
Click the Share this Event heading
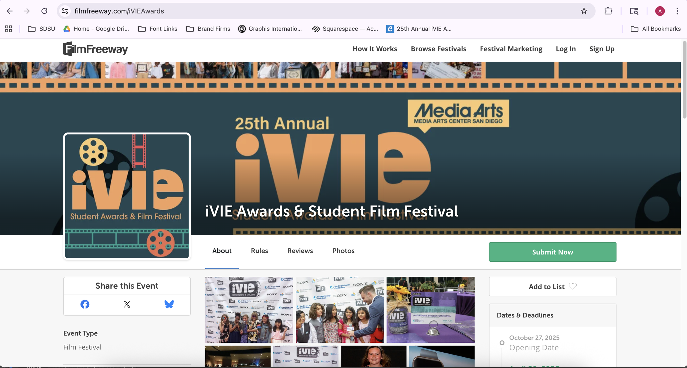[x=127, y=286]
